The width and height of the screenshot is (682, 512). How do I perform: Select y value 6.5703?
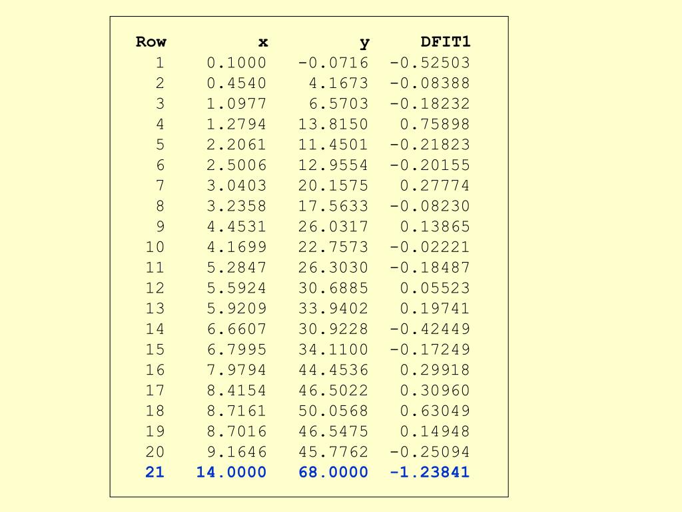(x=338, y=103)
